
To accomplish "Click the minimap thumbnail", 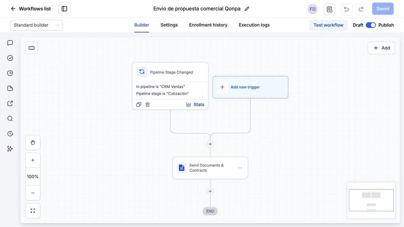I will (x=371, y=200).
